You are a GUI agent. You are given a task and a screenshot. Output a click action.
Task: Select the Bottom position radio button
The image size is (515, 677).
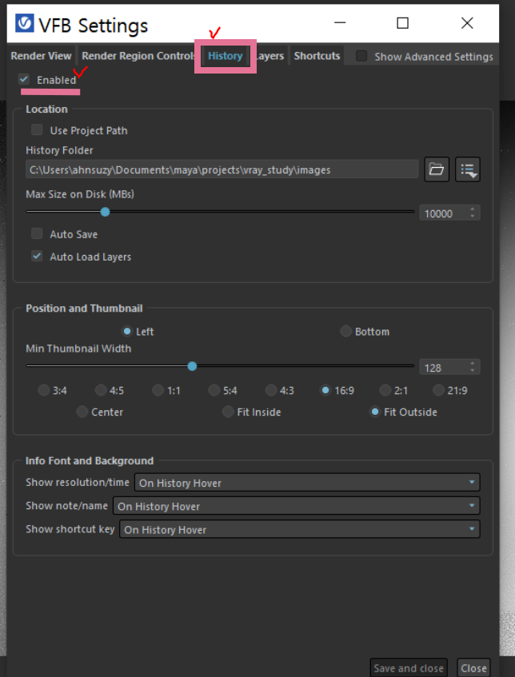tap(345, 332)
